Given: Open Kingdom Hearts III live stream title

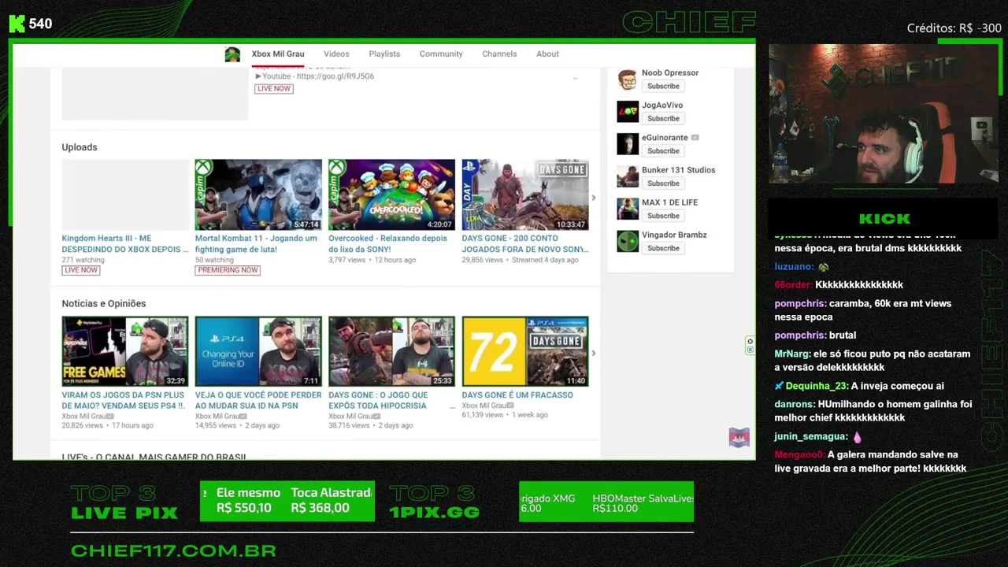Looking at the screenshot, I should (x=125, y=243).
